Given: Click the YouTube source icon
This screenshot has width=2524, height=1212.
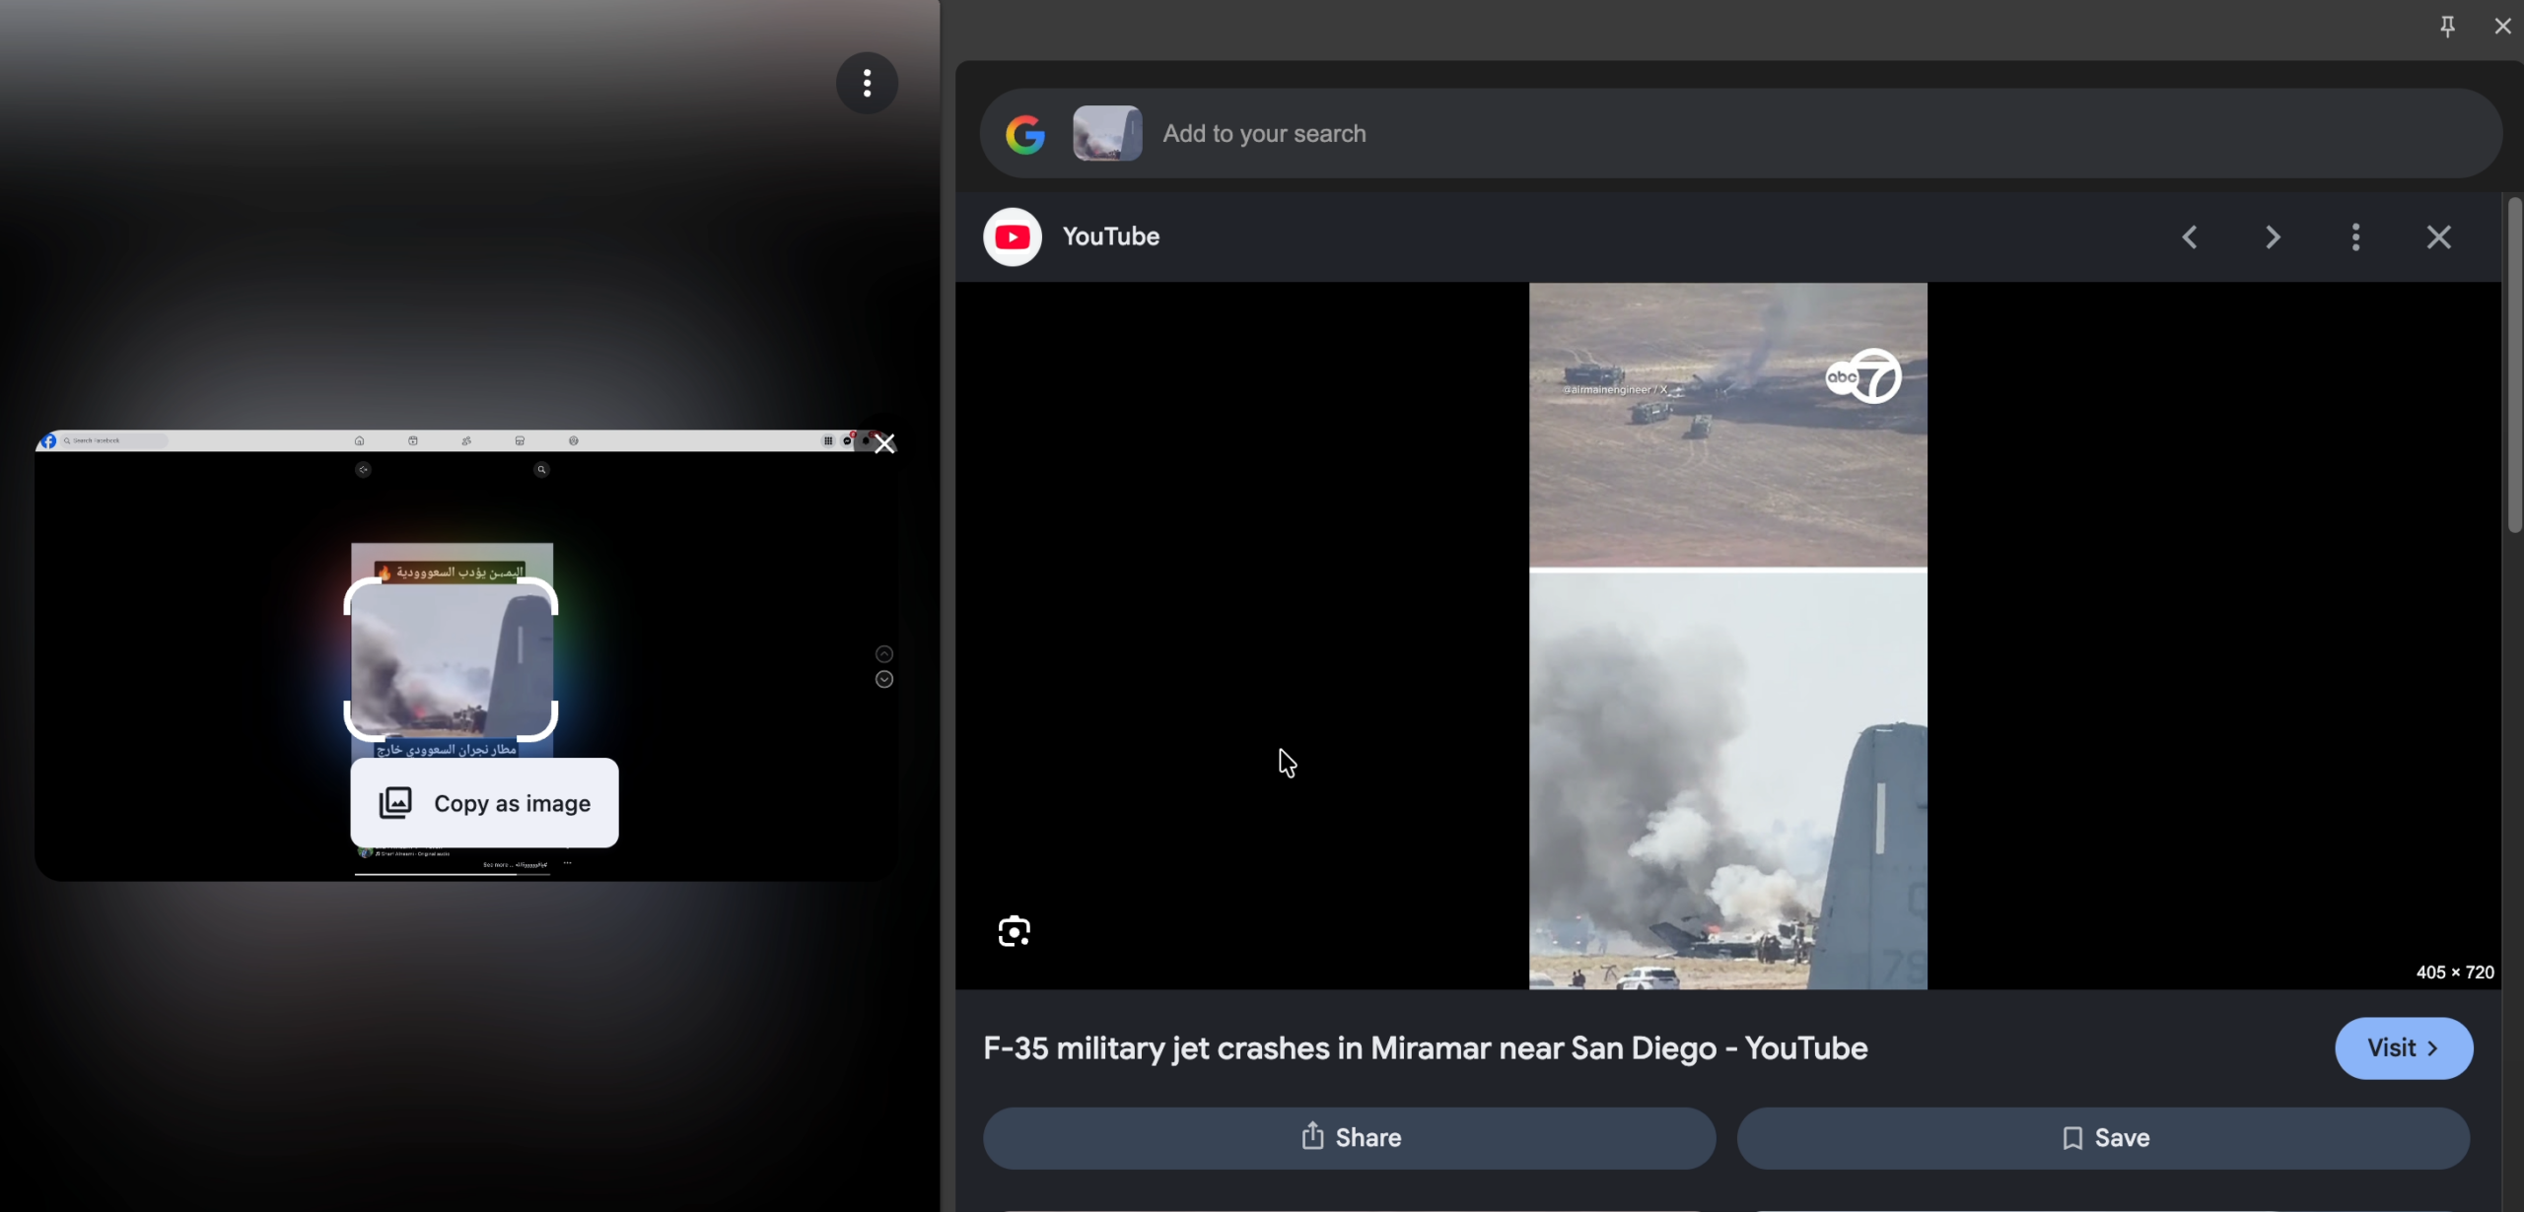Looking at the screenshot, I should pyautogui.click(x=1013, y=237).
